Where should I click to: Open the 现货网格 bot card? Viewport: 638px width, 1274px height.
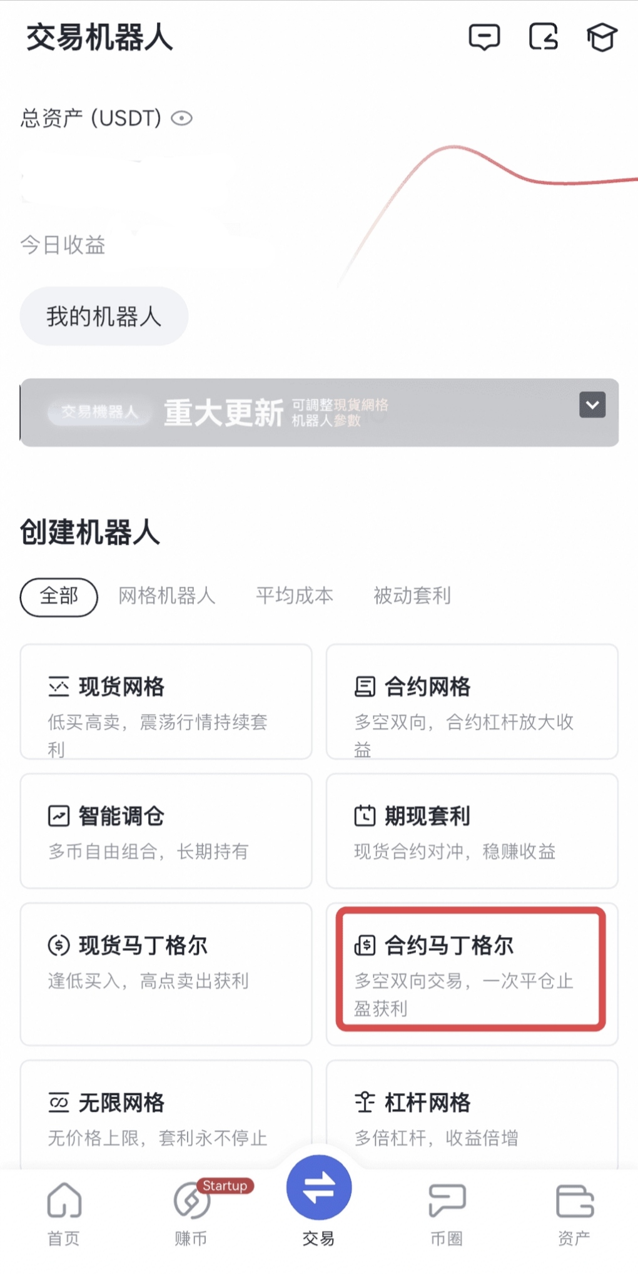click(166, 701)
